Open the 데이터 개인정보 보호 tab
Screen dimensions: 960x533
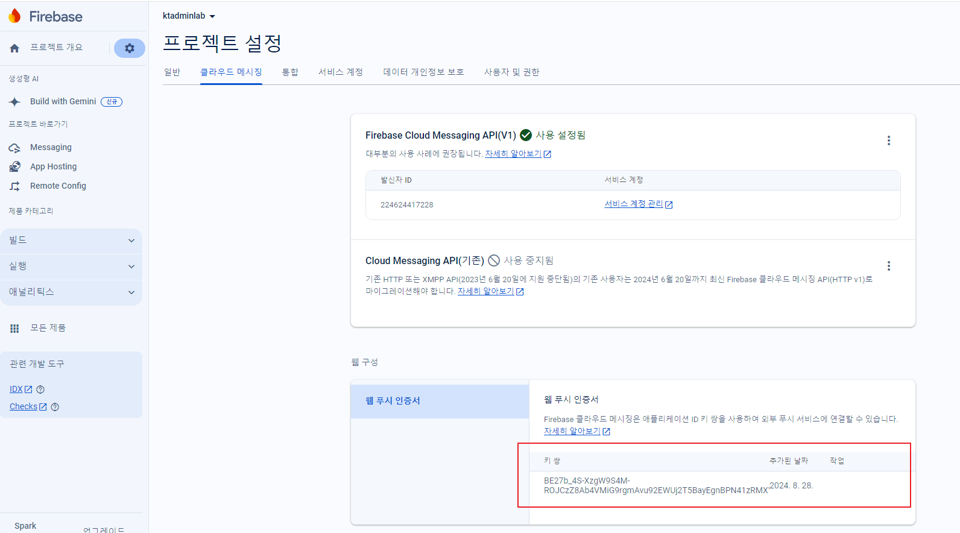[424, 72]
